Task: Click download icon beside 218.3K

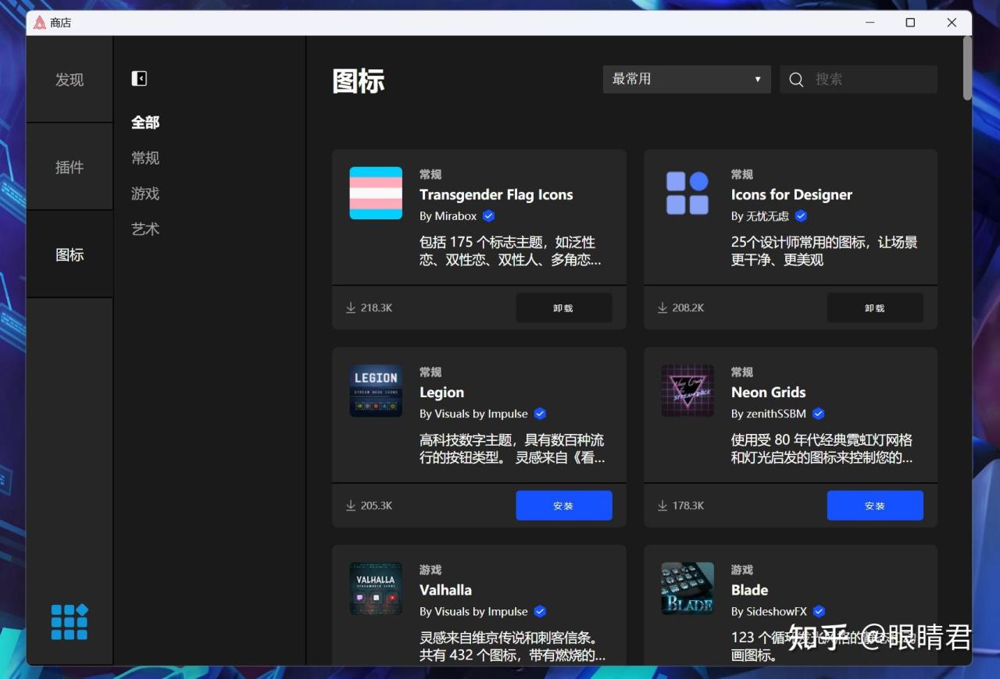Action: (351, 308)
